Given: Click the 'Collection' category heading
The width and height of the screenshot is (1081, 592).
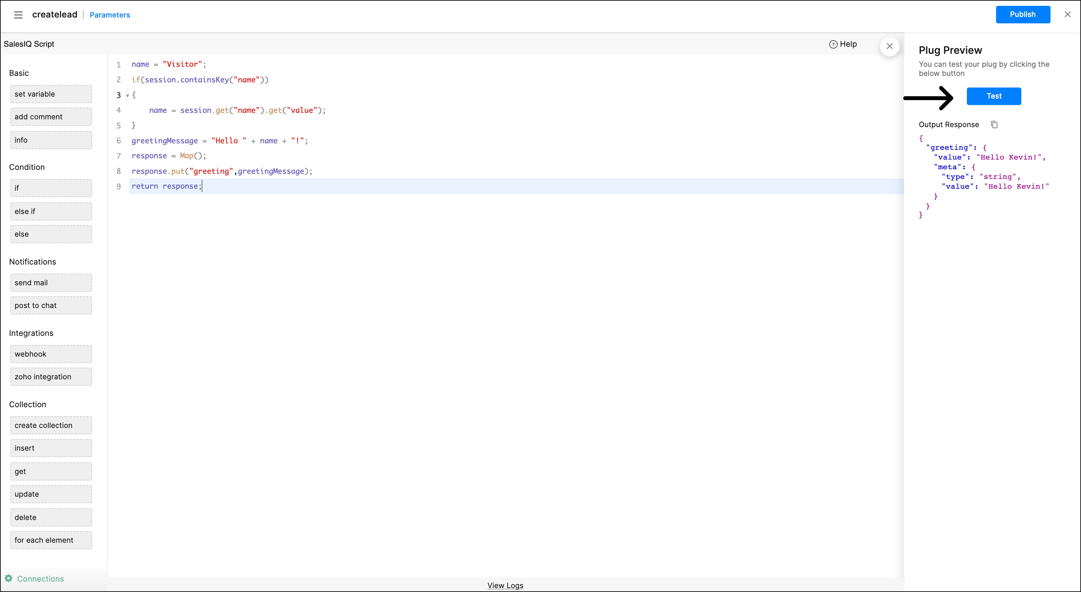Looking at the screenshot, I should [x=28, y=405].
